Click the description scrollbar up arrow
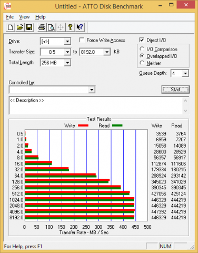This screenshot has height=253, width=198. point(185,101)
